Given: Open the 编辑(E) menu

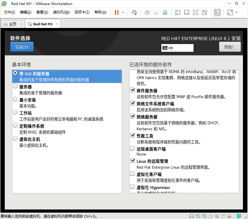Looking at the screenshot, I should click(26, 12).
